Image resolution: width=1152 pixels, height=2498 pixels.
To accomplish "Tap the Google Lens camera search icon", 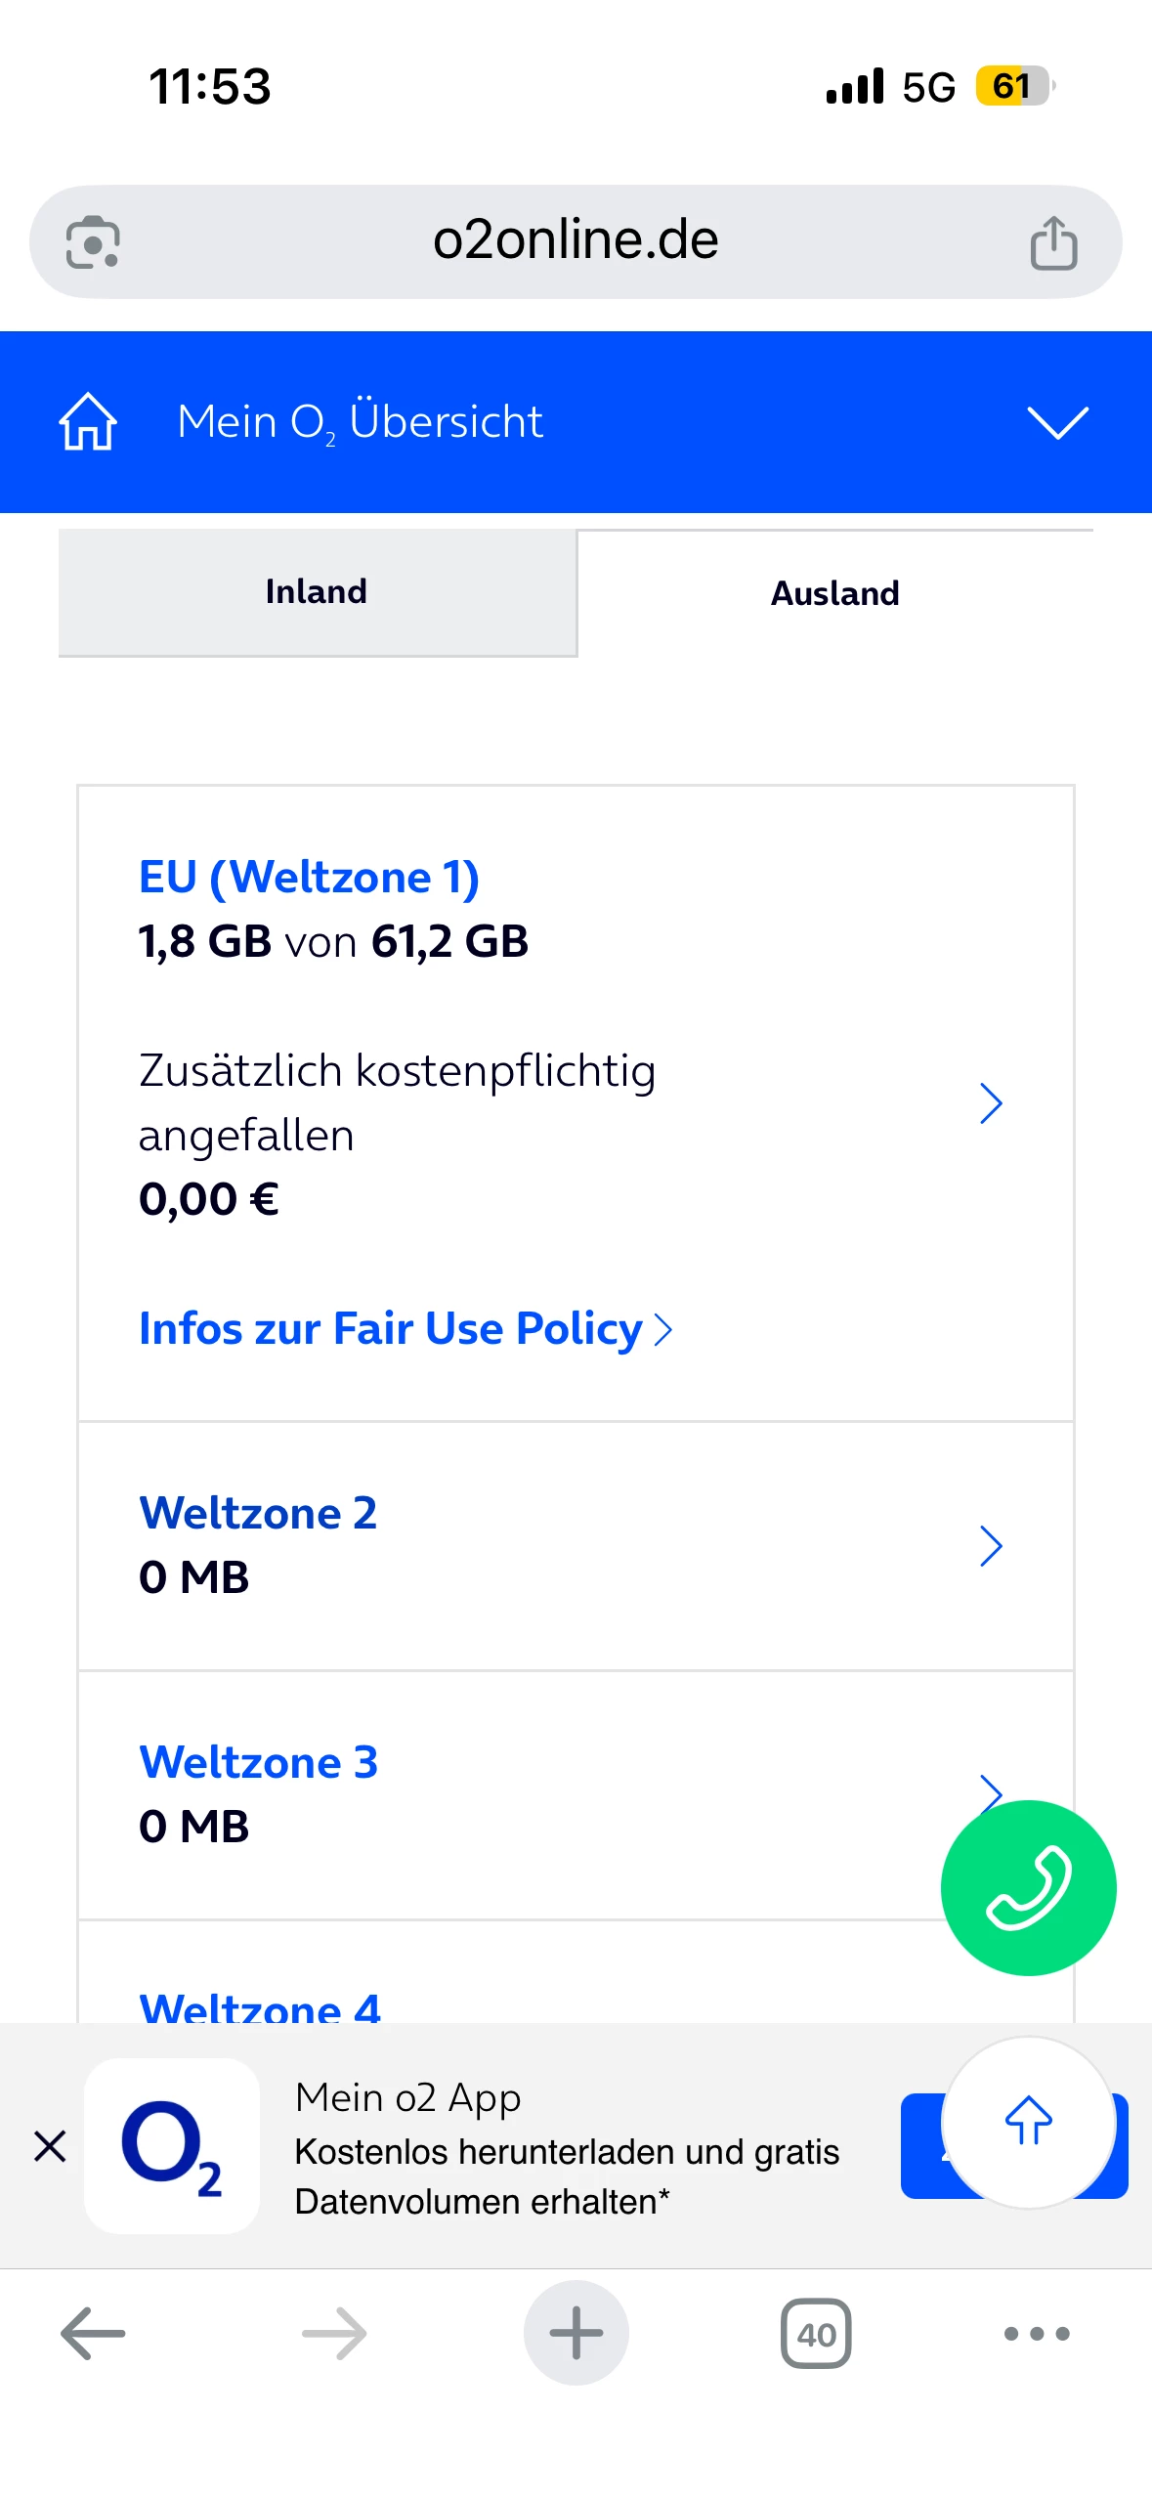I will pos(93,241).
